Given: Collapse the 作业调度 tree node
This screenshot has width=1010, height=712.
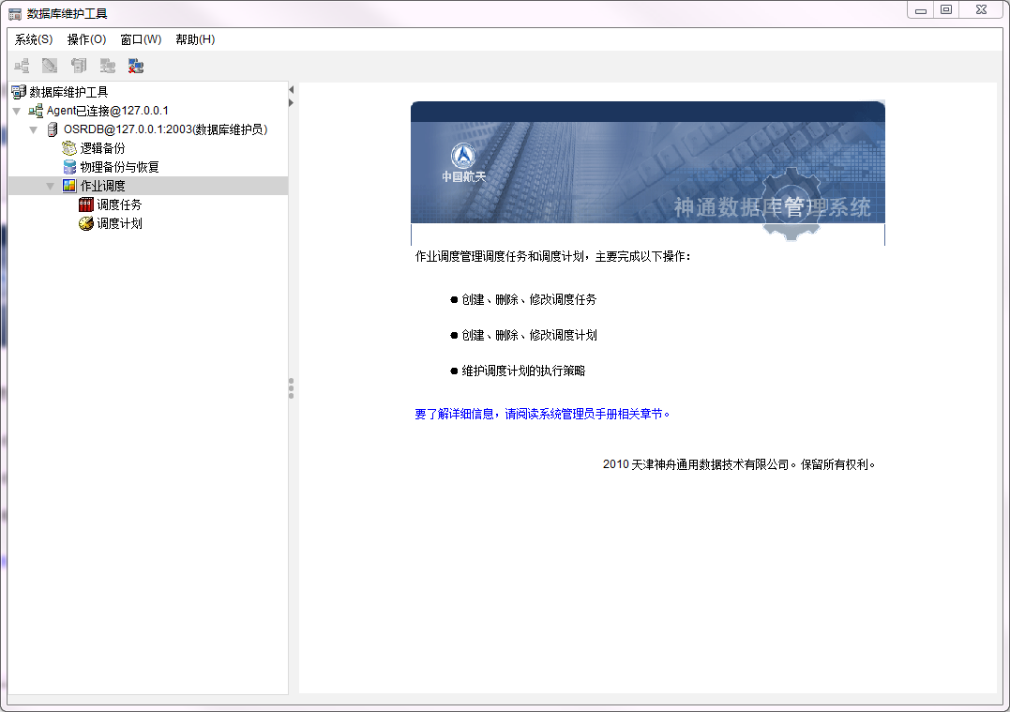Looking at the screenshot, I should (51, 186).
